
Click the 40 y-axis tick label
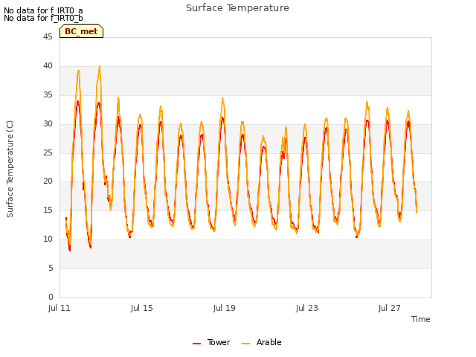[x=48, y=65]
